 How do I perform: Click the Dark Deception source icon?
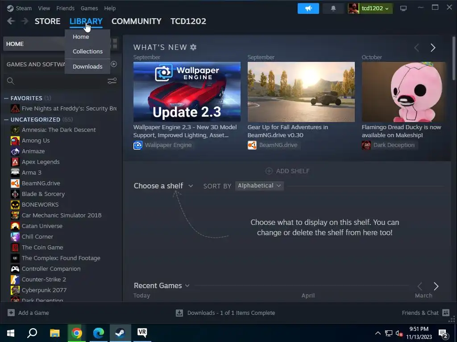pyautogui.click(x=366, y=145)
